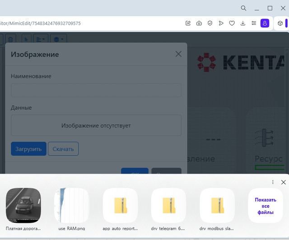The width and height of the screenshot is (289, 240).
Task: Click the green Ресурс progress bar
Action: pos(270,168)
